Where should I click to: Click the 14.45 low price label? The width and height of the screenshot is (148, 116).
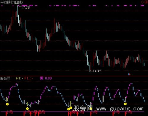[97, 71]
